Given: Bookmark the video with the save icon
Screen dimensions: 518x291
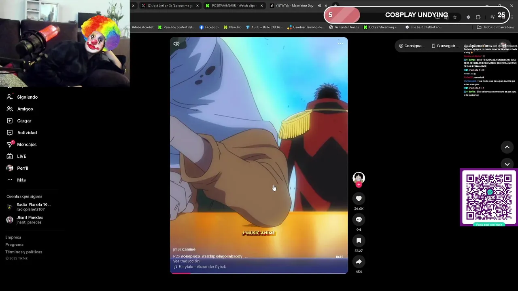Looking at the screenshot, I should 359,240.
